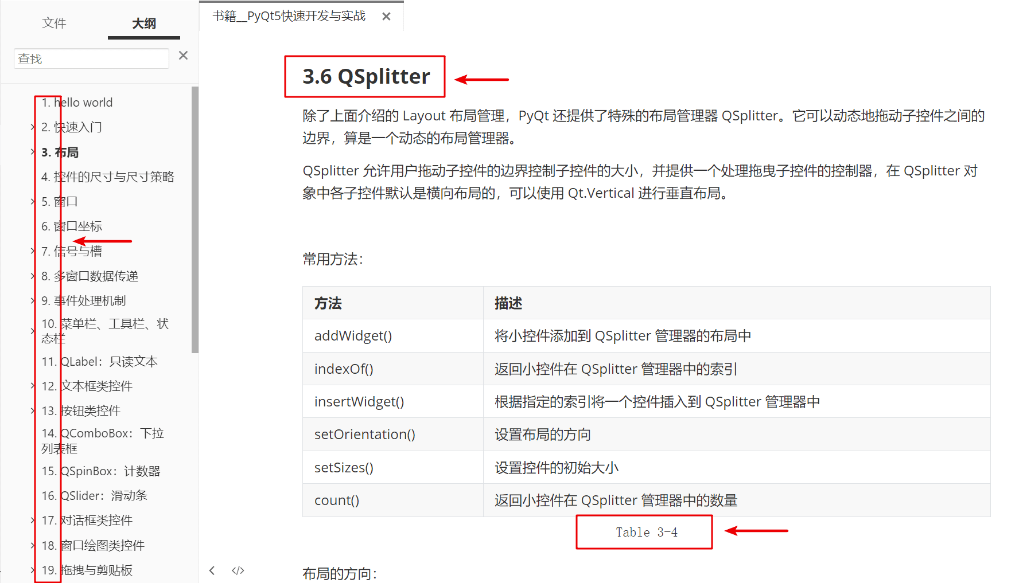The height and width of the screenshot is (583, 1019).
Task: Jump to 14. QComboBox：下拉列表框 heading
Action: coord(103,441)
